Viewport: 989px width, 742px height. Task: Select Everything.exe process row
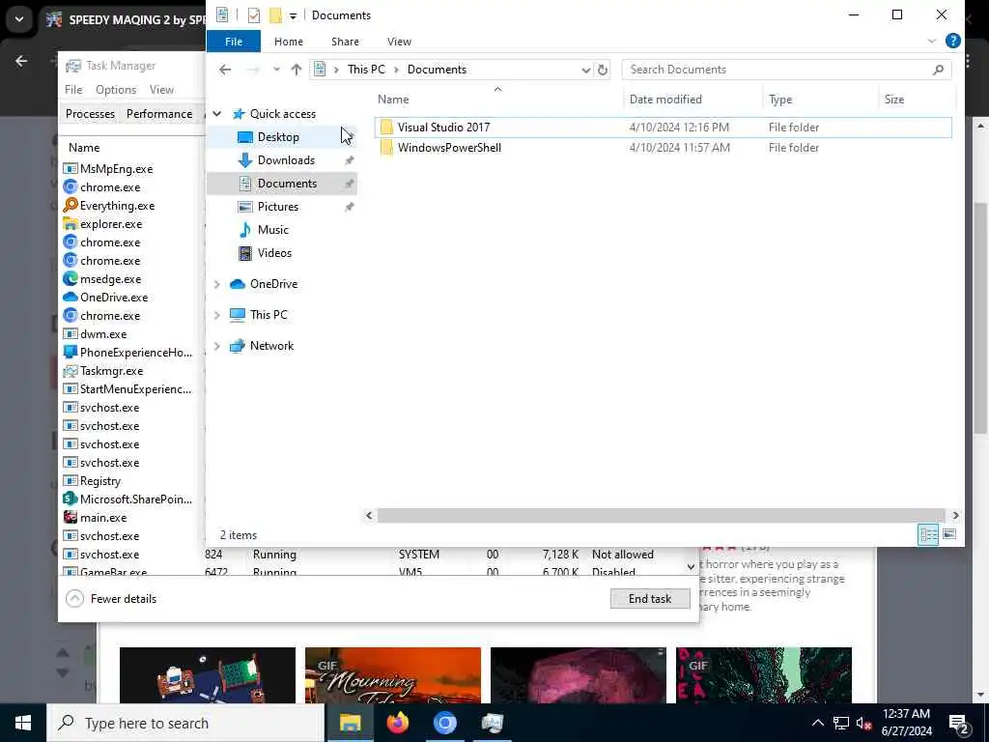tap(117, 206)
